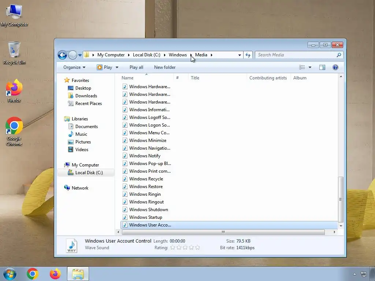Screen dimensions: 375x281
Task: Click Play all in the toolbar
Action: (x=136, y=67)
